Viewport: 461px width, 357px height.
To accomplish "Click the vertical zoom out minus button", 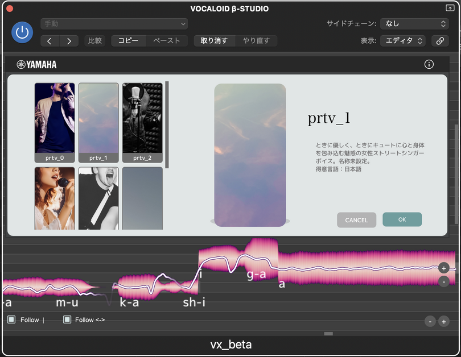I will click(x=444, y=281).
